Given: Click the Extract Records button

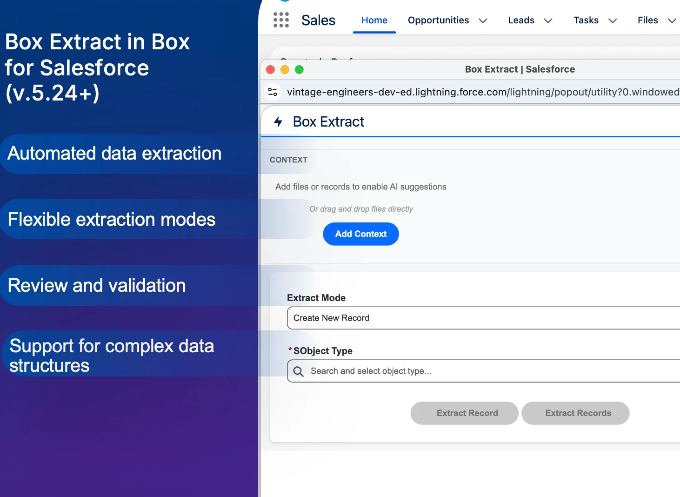Looking at the screenshot, I should click(575, 413).
